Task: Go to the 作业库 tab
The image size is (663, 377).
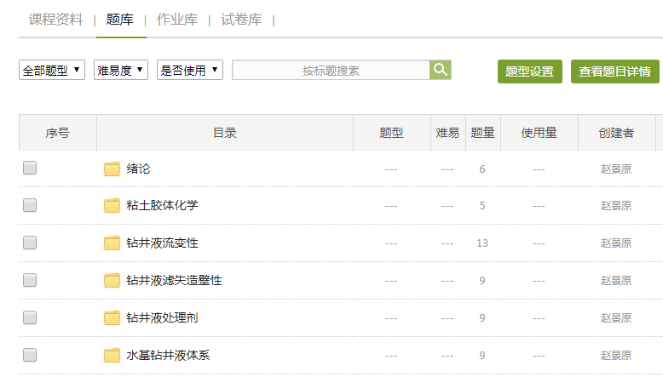Action: click(x=177, y=20)
